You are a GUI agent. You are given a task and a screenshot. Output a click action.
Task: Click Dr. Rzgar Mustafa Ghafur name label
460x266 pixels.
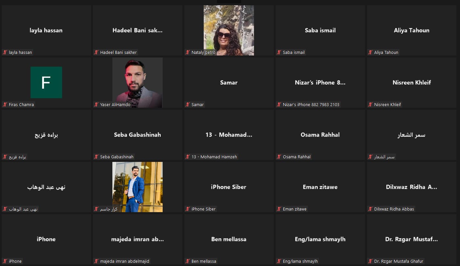399,261
